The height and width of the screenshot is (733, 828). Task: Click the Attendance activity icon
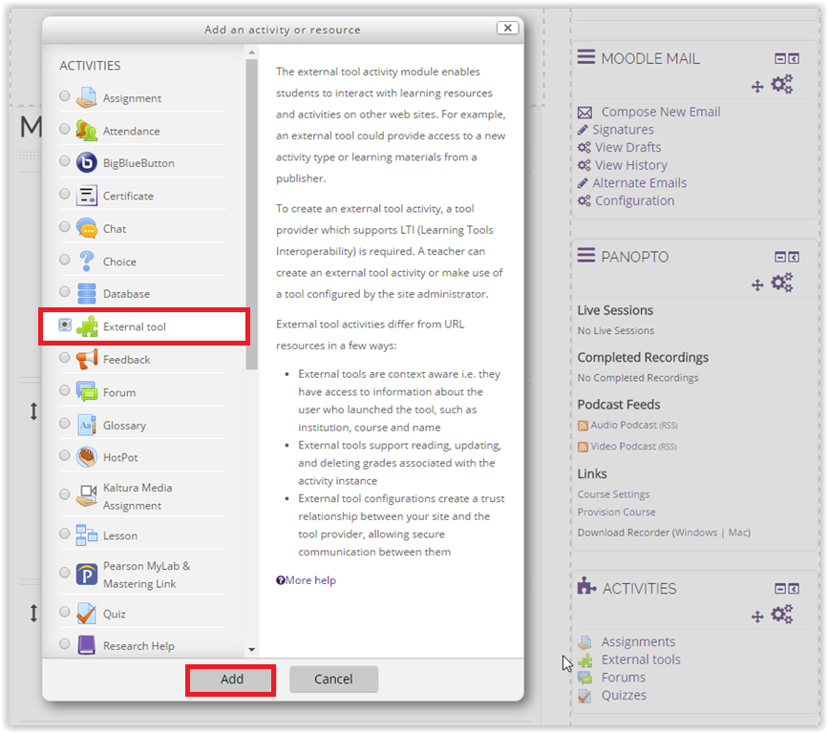tap(87, 131)
